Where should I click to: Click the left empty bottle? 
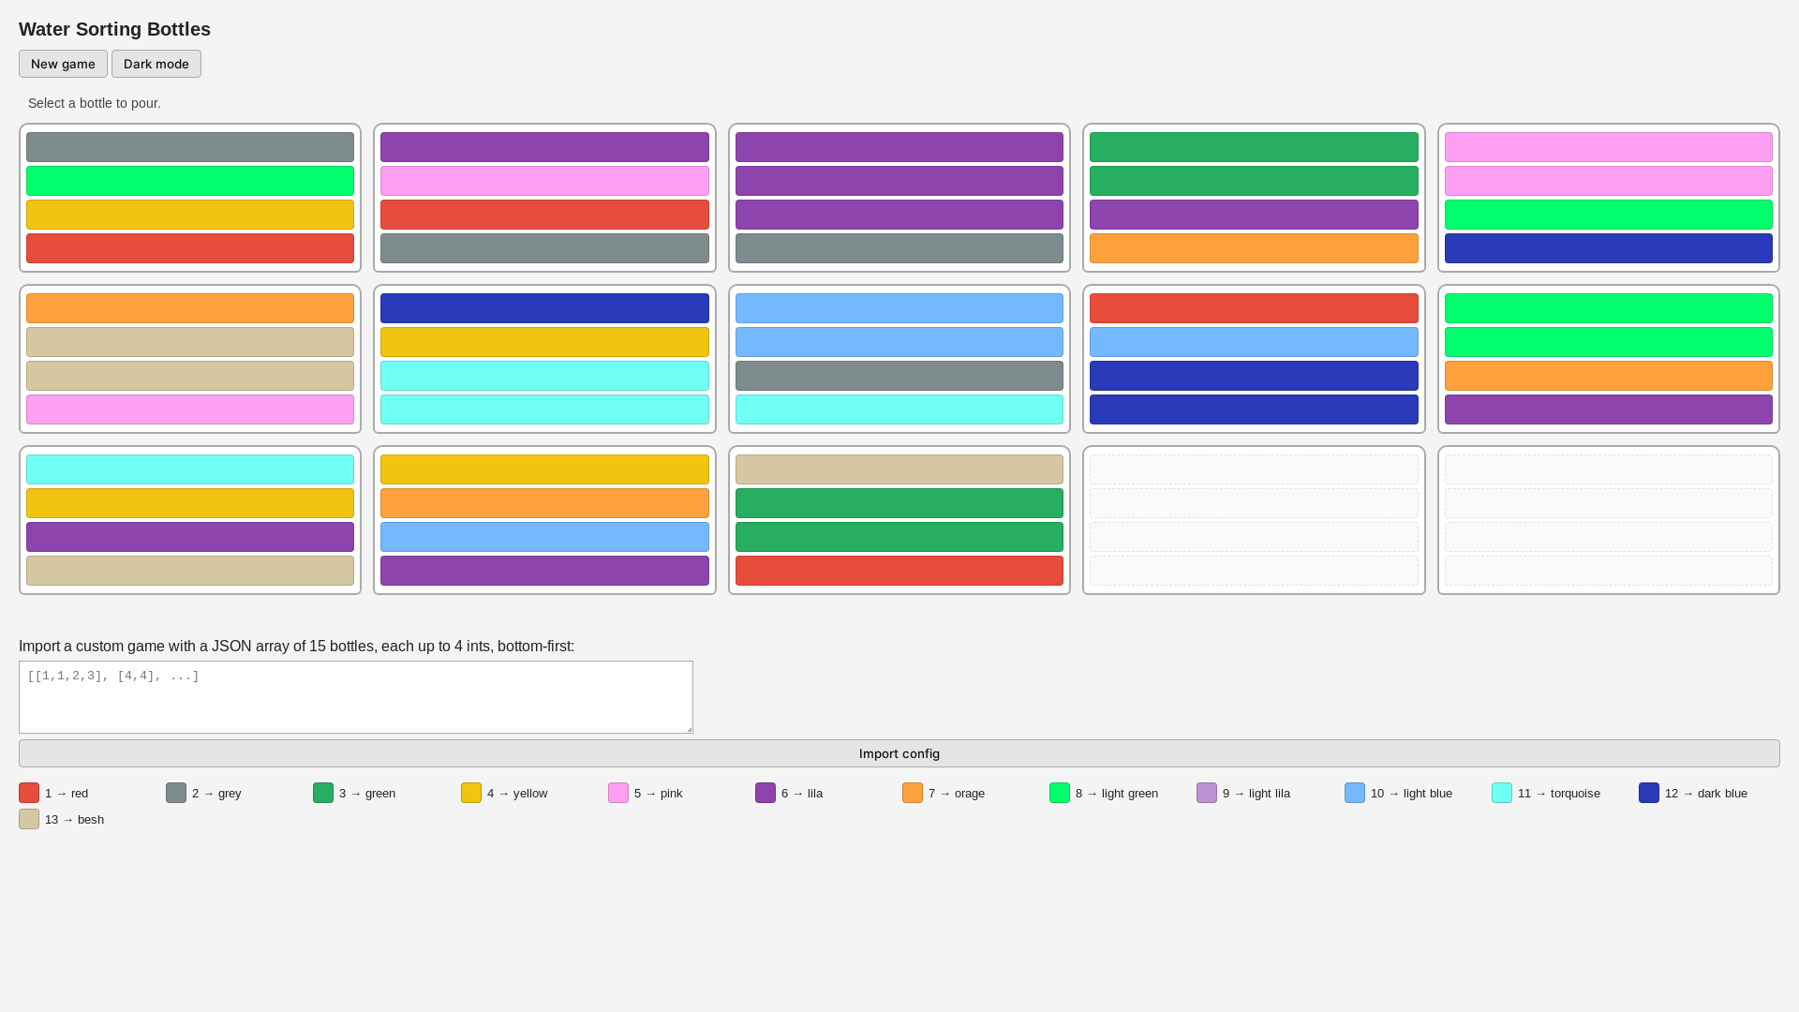click(x=1254, y=520)
